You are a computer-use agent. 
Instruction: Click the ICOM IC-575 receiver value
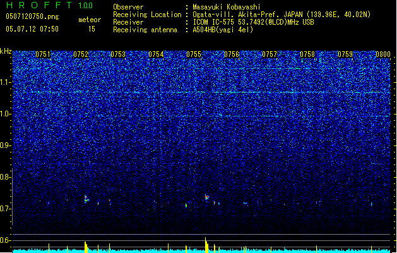tap(253, 22)
